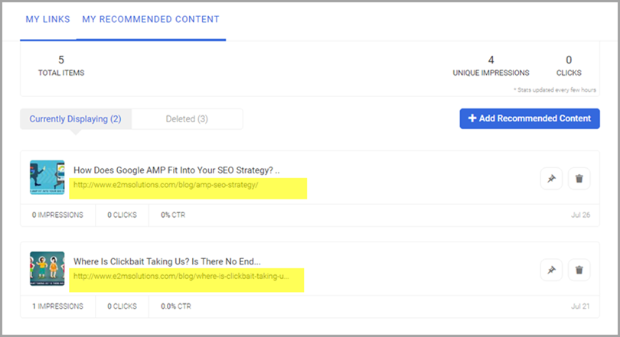The width and height of the screenshot is (620, 337).
Task: Switch to the My Links tab
Action: click(47, 19)
